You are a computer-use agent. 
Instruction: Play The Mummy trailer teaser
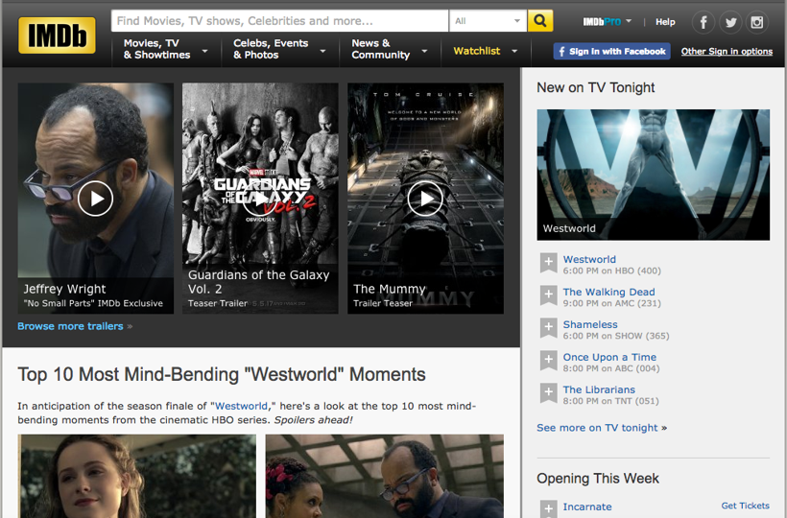[x=425, y=199]
